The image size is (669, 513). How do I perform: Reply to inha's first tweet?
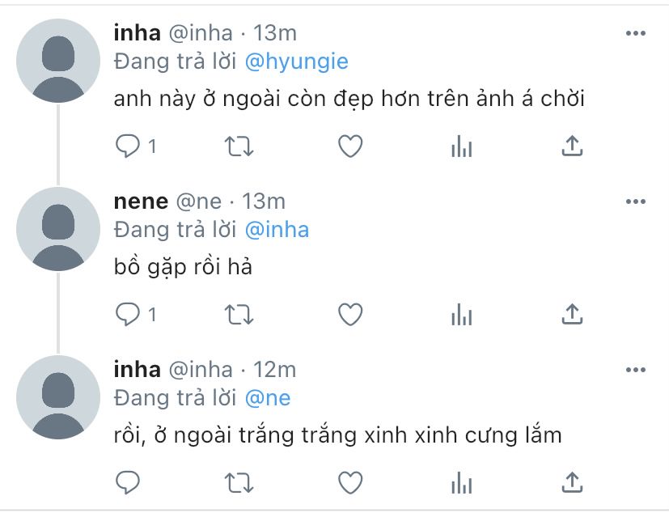(x=128, y=146)
